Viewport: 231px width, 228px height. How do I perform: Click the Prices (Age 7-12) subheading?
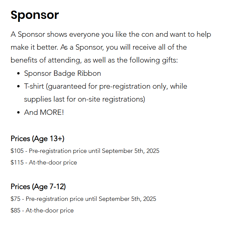38,187
